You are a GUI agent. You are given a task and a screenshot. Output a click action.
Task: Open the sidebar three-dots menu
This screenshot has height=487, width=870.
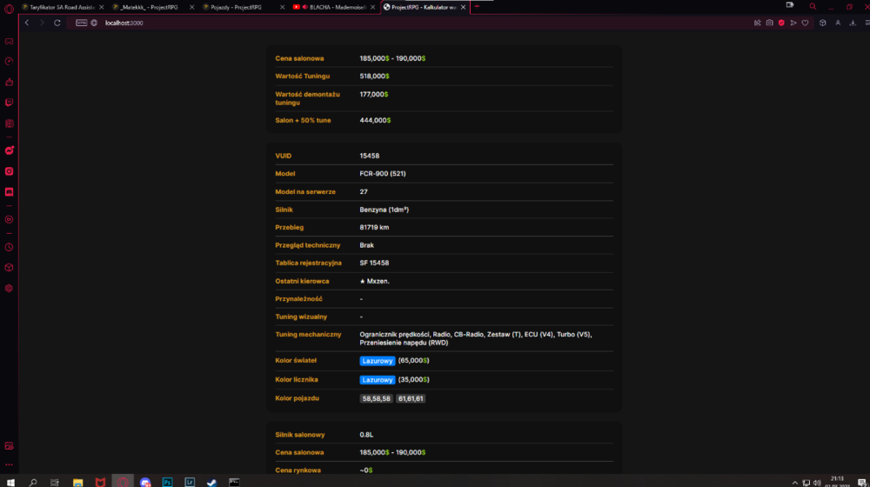[x=9, y=464]
